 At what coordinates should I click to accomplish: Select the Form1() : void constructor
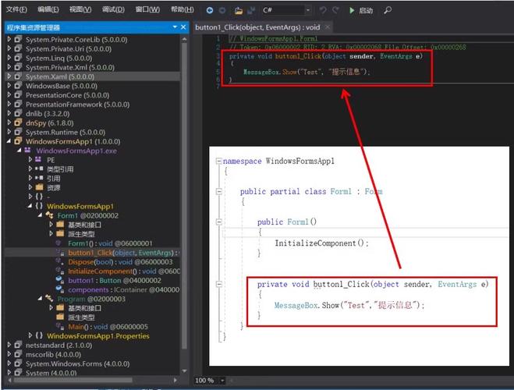110,243
